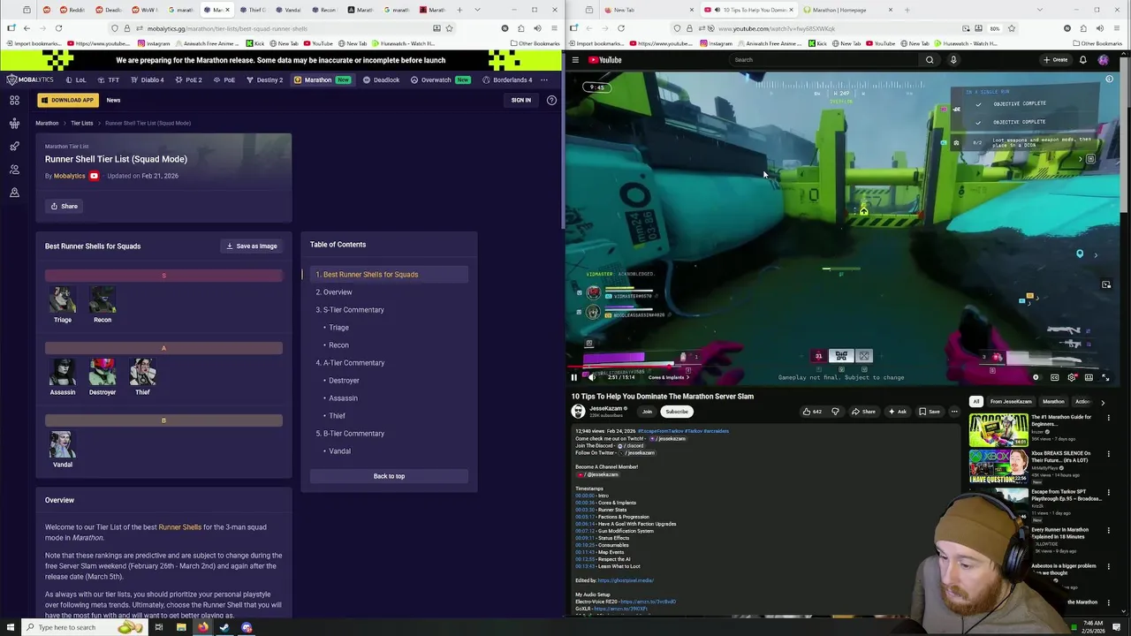1131x636 pixels.
Task: Open YouTube notifications bell
Action: click(x=1083, y=60)
